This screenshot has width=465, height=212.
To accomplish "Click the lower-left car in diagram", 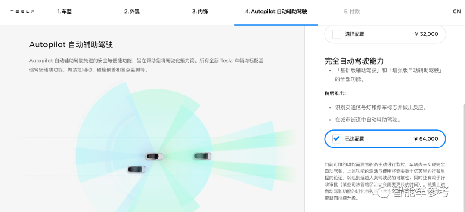I will pyautogui.click(x=137, y=169).
